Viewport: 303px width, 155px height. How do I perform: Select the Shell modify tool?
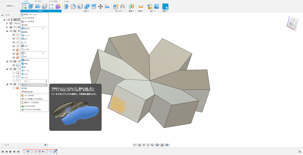click(x=80, y=7)
